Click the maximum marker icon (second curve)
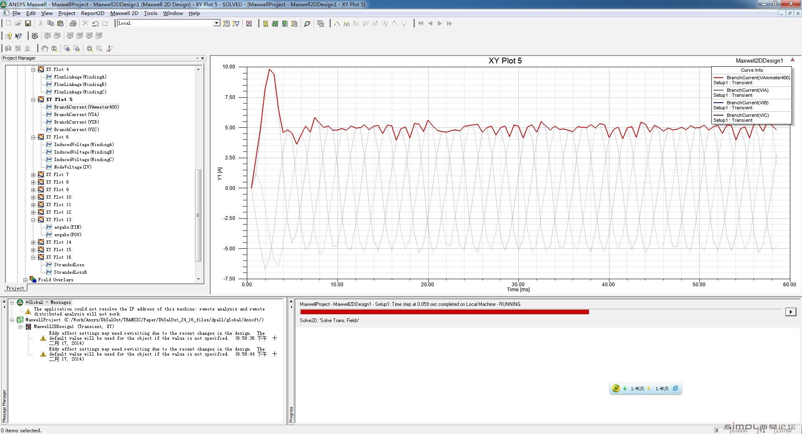 (x=346, y=23)
